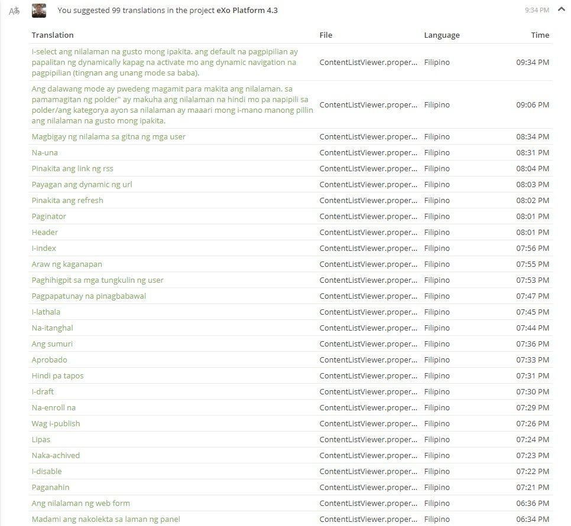Screen dimensions: 571x526
Task: Select the "Araw ng kaganapan" translation
Action: (x=67, y=264)
